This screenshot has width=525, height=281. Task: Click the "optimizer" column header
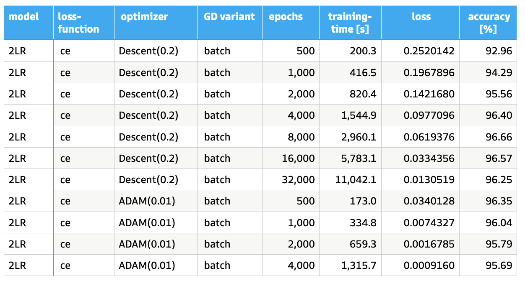[144, 17]
